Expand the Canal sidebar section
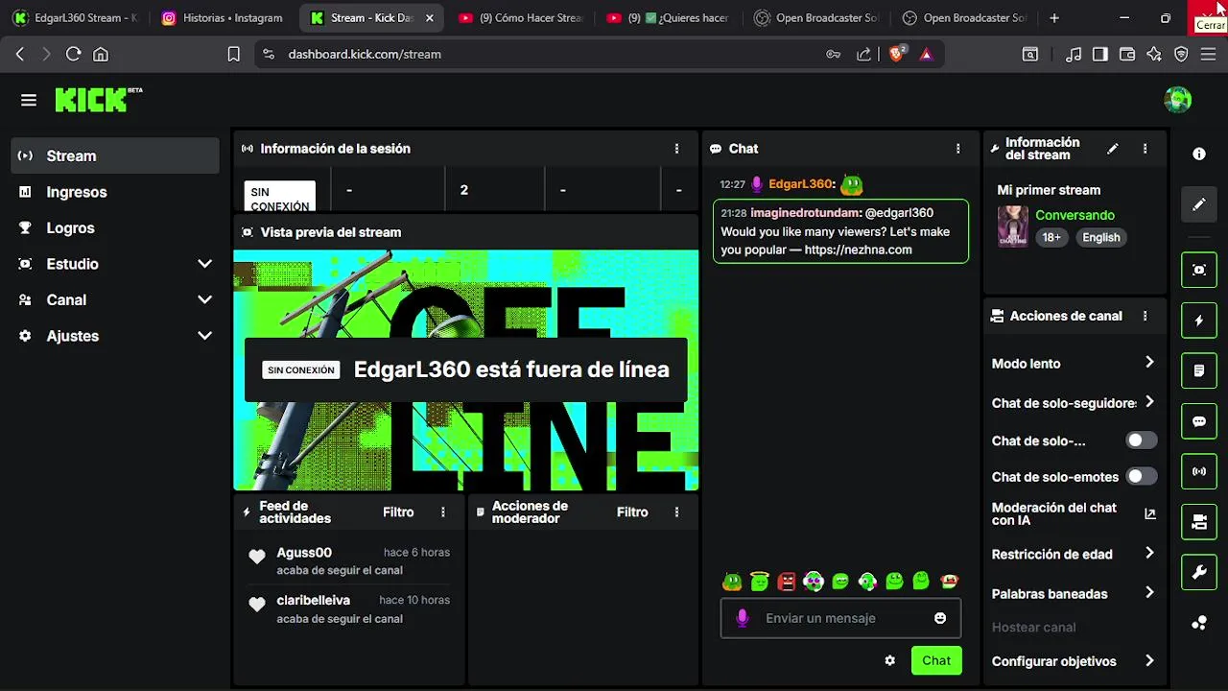 (115, 299)
